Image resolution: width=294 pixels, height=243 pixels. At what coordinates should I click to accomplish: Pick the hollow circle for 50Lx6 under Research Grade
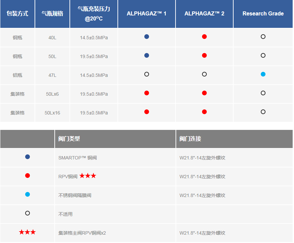pyautogui.click(x=263, y=93)
